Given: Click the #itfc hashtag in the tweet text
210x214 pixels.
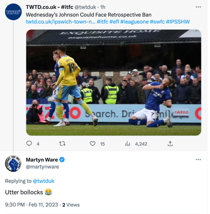Looking at the screenshot, I should [x=102, y=22].
